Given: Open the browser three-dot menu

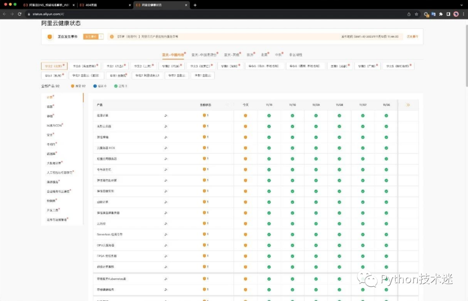Looking at the screenshot, I should coord(464,14).
